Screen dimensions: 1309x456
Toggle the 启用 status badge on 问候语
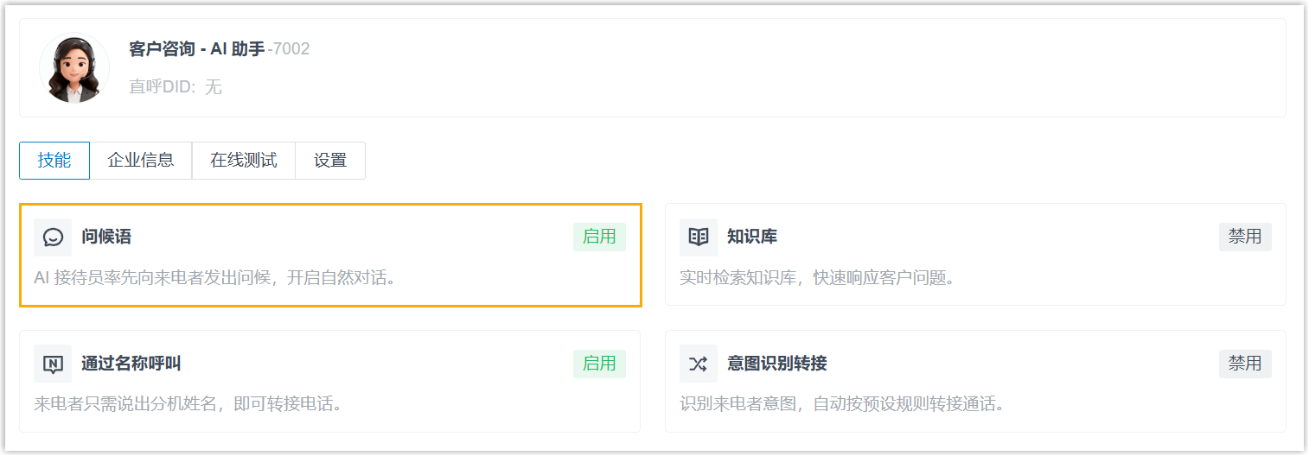(599, 237)
